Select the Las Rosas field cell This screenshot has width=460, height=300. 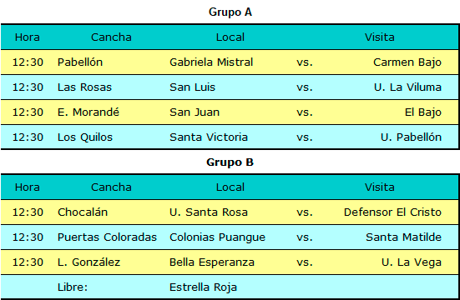coord(84,87)
